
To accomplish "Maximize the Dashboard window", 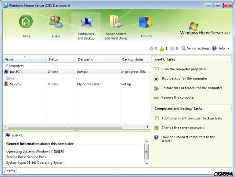I will 218,5.
